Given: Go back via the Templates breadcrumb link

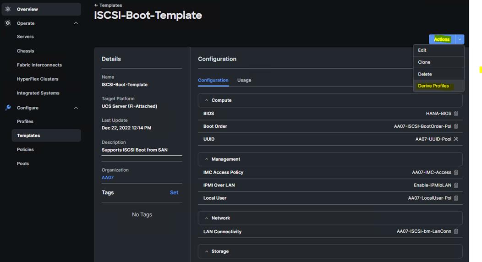Looking at the screenshot, I should (x=111, y=5).
